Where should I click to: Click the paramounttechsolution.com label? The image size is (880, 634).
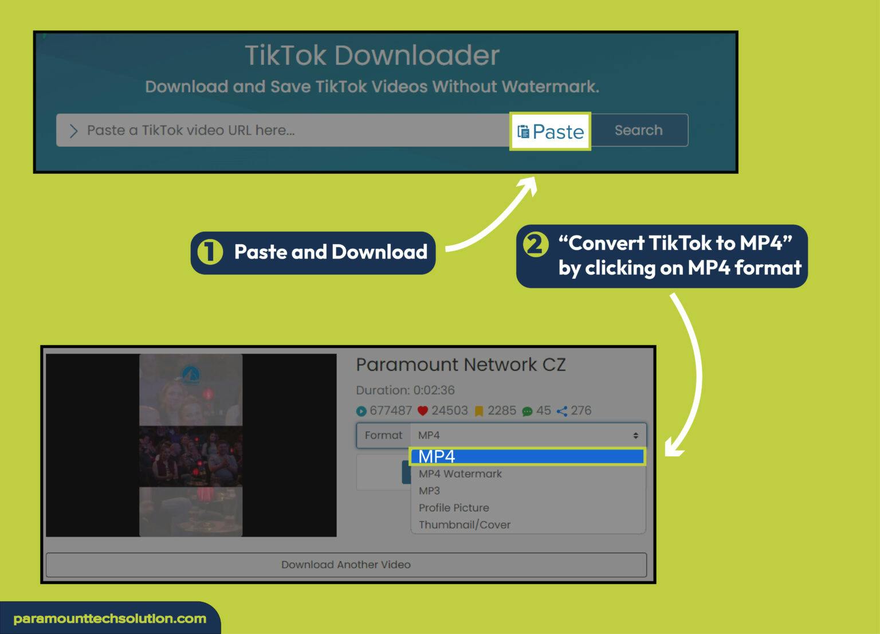pyautogui.click(x=109, y=619)
